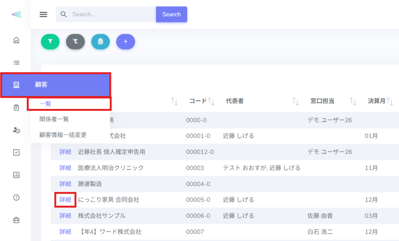This screenshot has height=241, width=399.
Task: Open the clipboard icon in sidebar
Action: [x=16, y=107]
